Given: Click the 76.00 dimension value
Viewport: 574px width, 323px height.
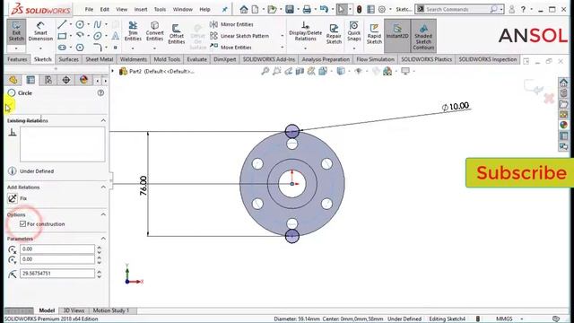Looking at the screenshot, I should pyautogui.click(x=143, y=186).
